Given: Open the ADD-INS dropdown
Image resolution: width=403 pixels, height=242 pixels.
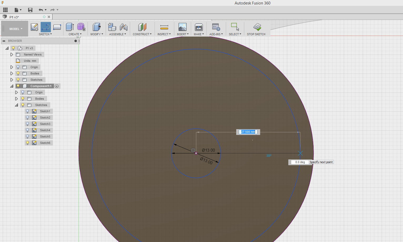Looking at the screenshot, I should (x=216, y=34).
